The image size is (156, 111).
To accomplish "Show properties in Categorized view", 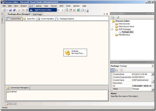I will [x=112, y=70].
